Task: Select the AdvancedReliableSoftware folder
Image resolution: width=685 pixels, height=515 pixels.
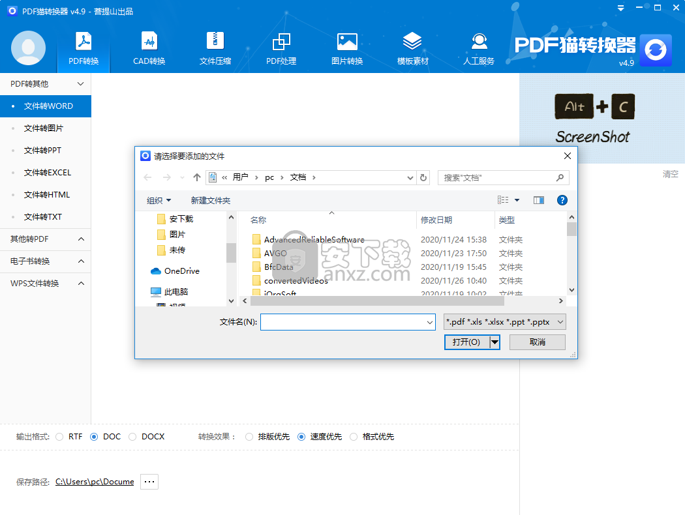Action: 314,240
